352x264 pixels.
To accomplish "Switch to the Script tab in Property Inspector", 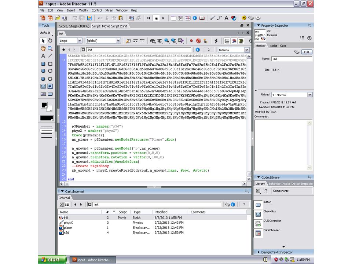I will click(x=274, y=46).
